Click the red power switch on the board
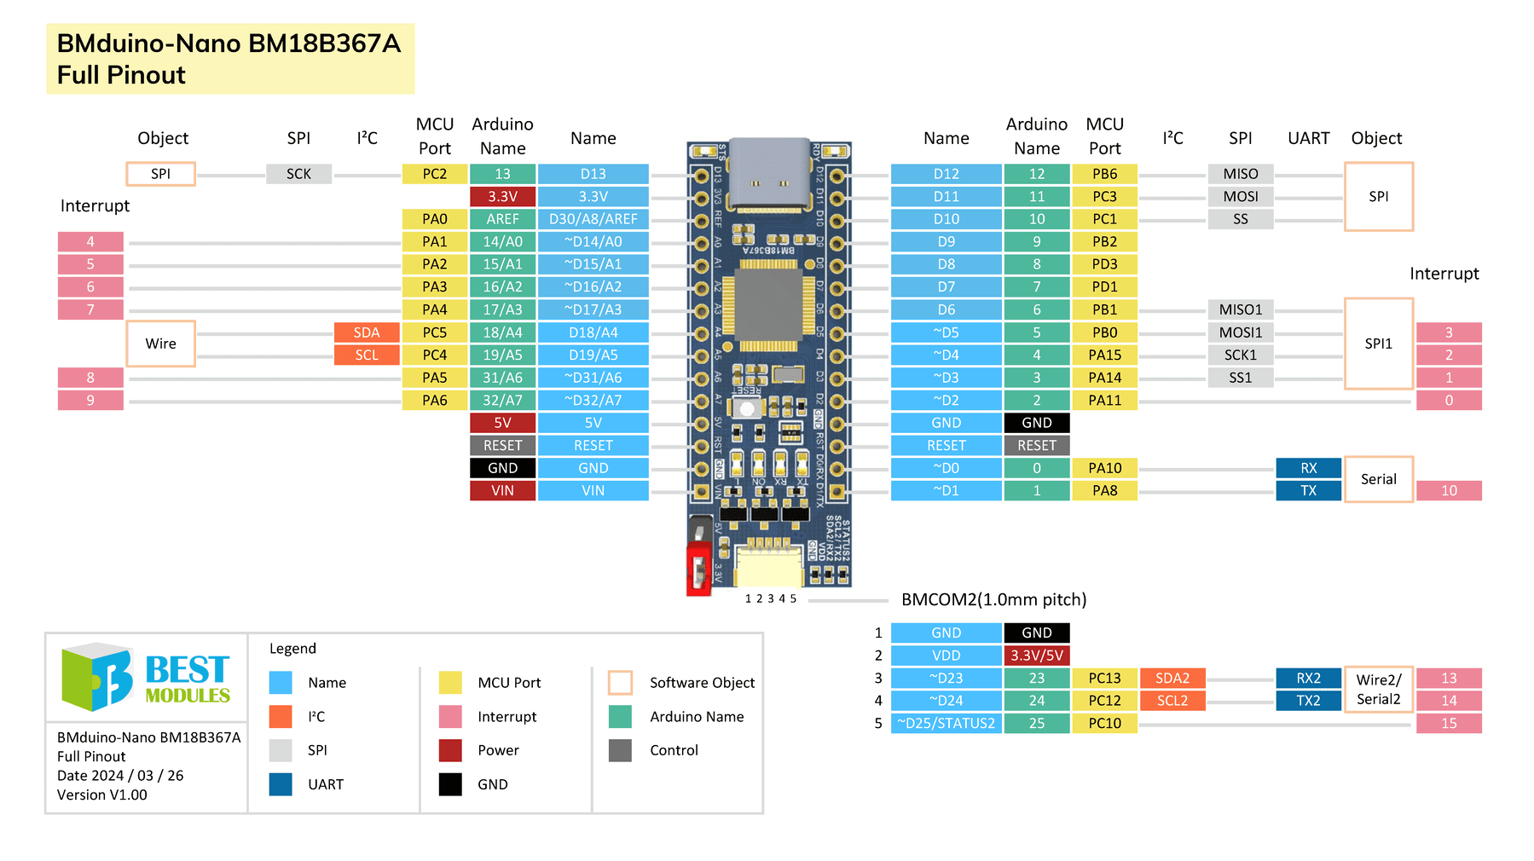This screenshot has height=861, width=1534. coord(698,567)
